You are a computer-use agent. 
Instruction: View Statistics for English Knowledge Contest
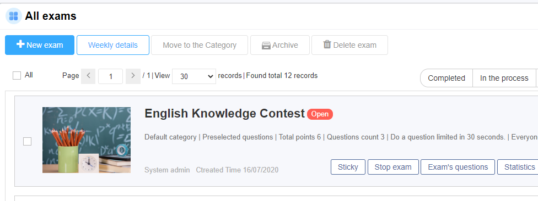(519, 167)
